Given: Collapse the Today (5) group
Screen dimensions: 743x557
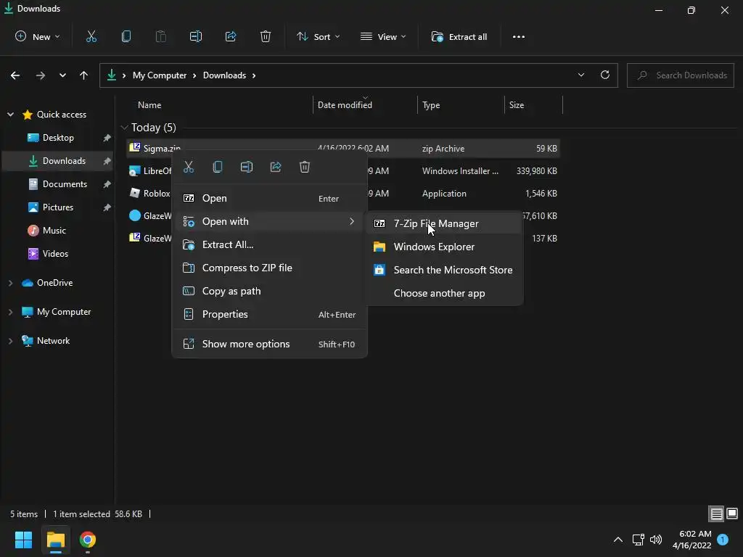Looking at the screenshot, I should (x=125, y=128).
